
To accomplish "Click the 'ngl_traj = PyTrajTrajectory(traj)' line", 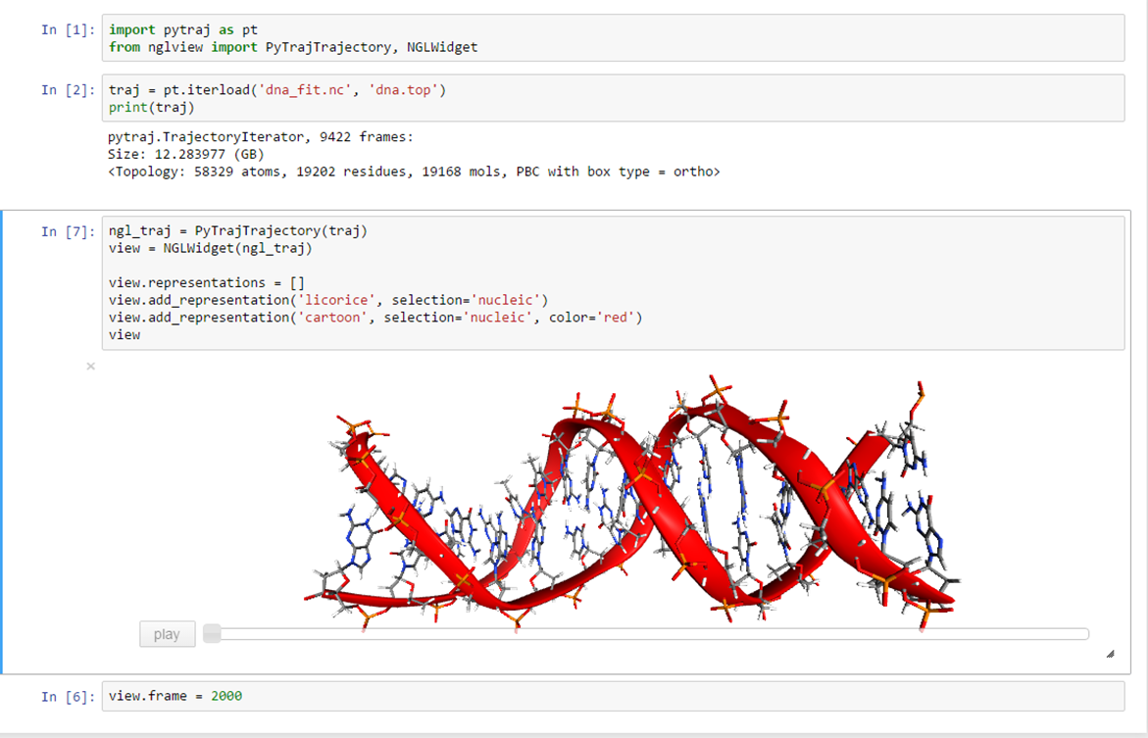I will coord(238,231).
